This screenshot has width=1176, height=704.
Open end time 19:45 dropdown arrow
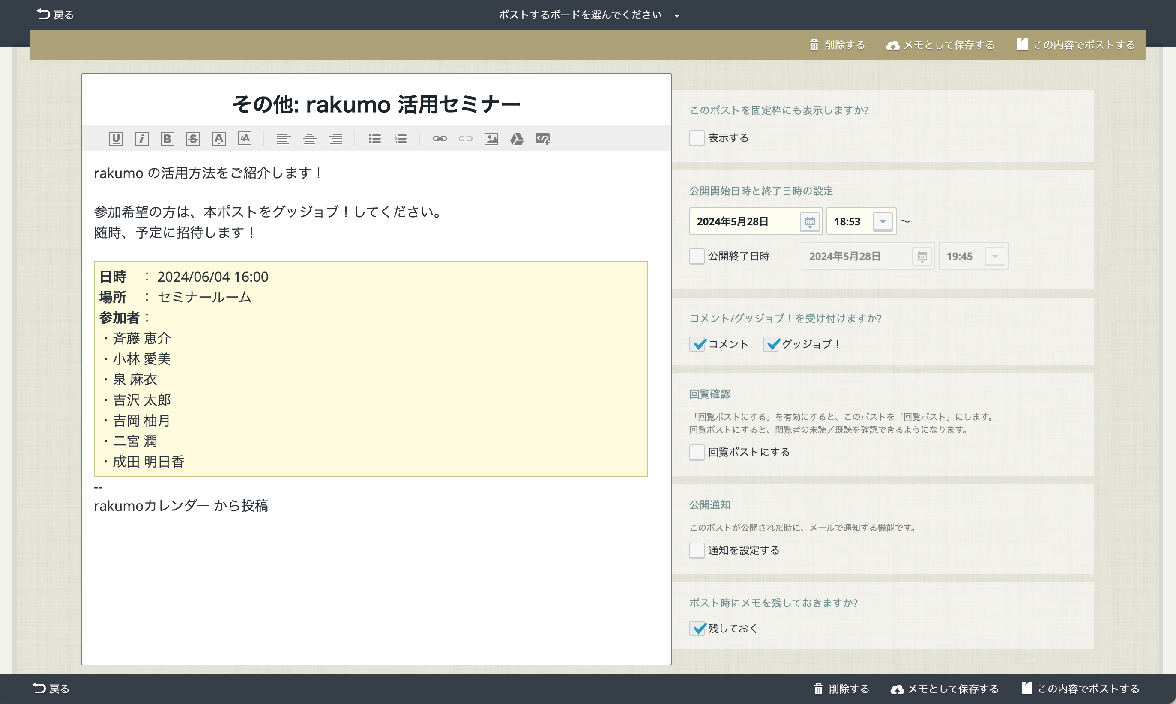pyautogui.click(x=995, y=257)
